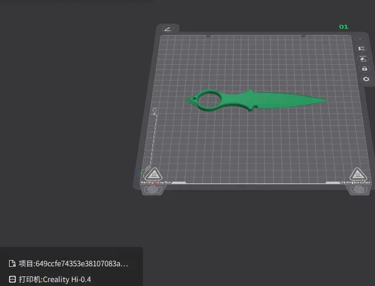Click the printer icon beside Creality Hi-0.4
This screenshot has width=375, height=286.
12,279
